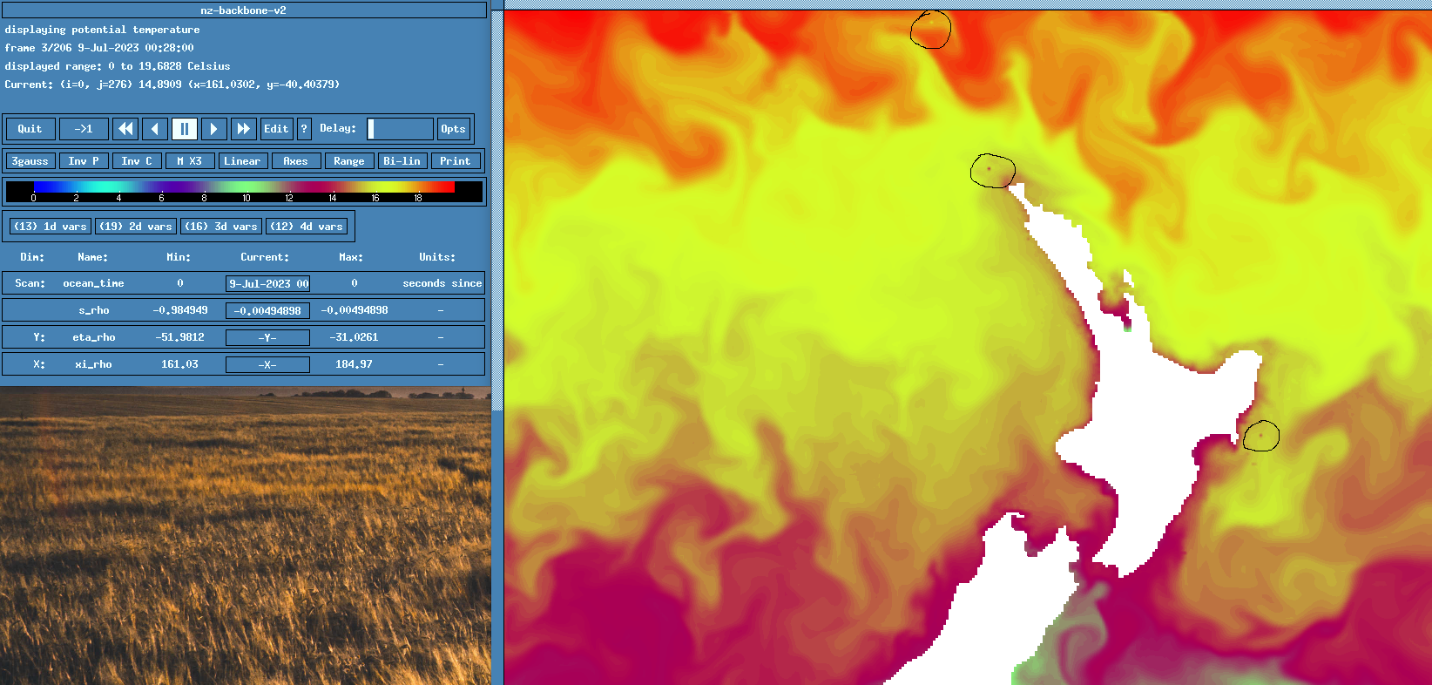The image size is (1432, 685).
Task: Open help with the question mark button
Action: click(x=304, y=129)
